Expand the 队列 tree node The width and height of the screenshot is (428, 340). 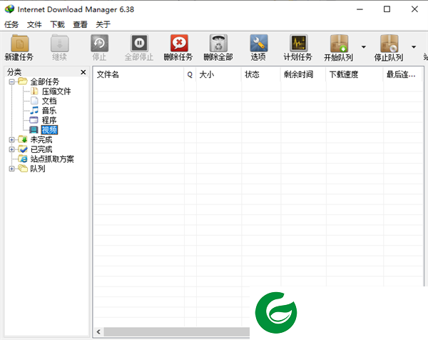tap(11, 169)
